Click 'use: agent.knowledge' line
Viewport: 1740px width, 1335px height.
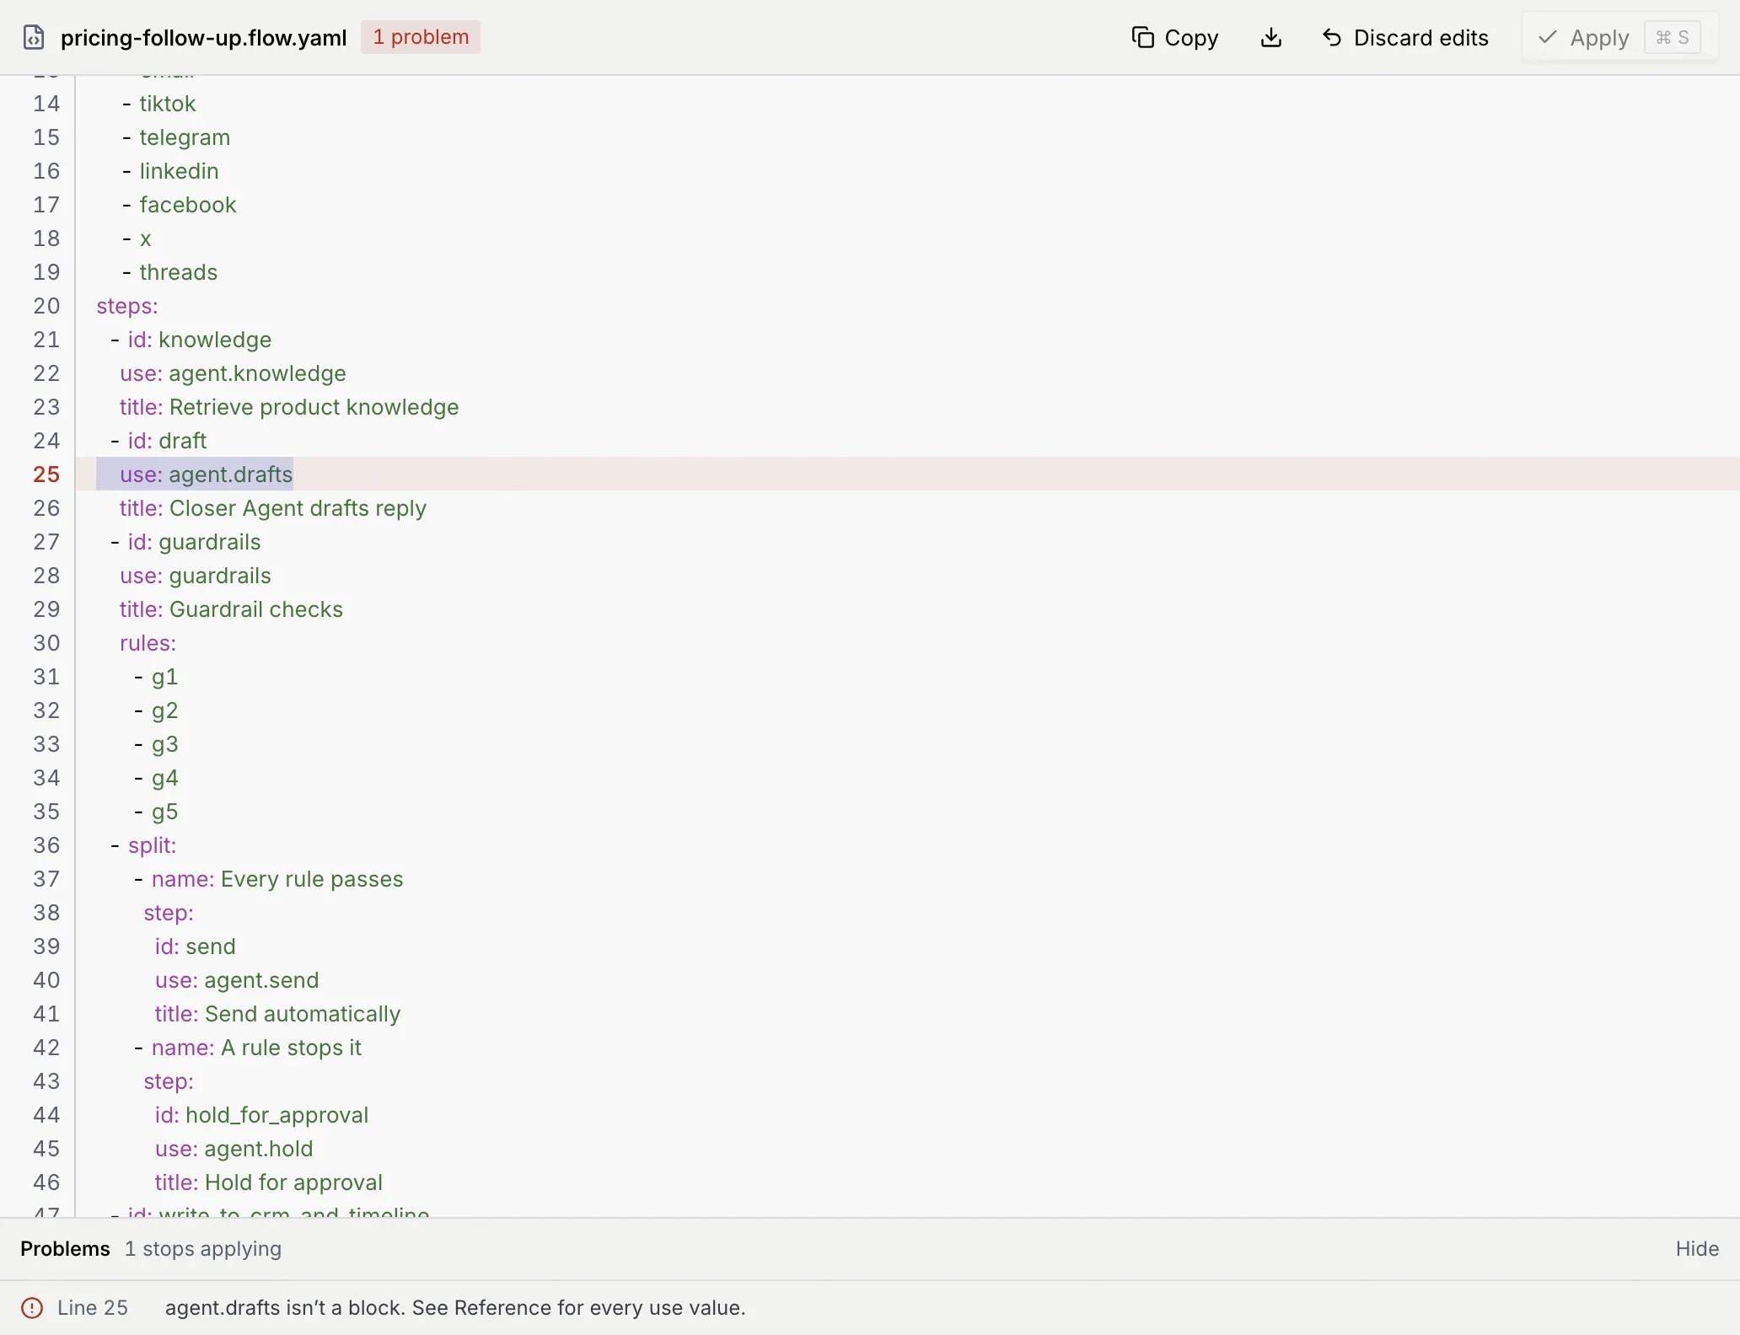pyautogui.click(x=233, y=373)
